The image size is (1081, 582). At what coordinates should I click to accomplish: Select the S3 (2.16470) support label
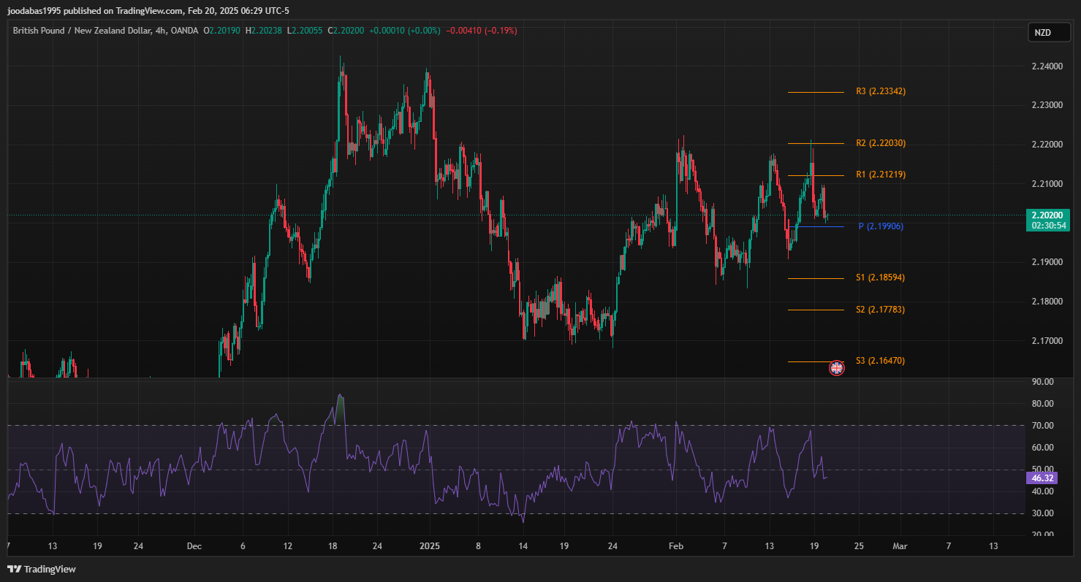click(x=880, y=361)
